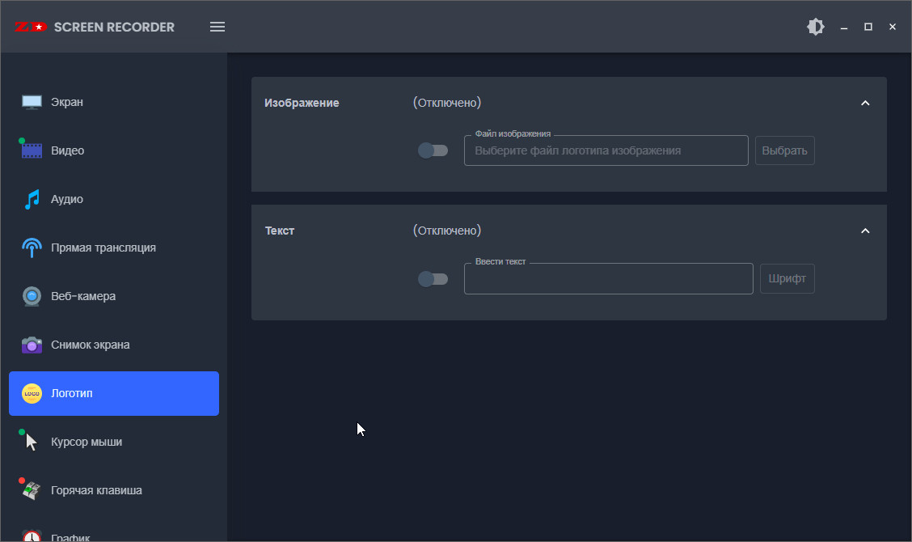The height and width of the screenshot is (542, 912).
Task: Click the Экран monitor icon
Action: (32, 102)
